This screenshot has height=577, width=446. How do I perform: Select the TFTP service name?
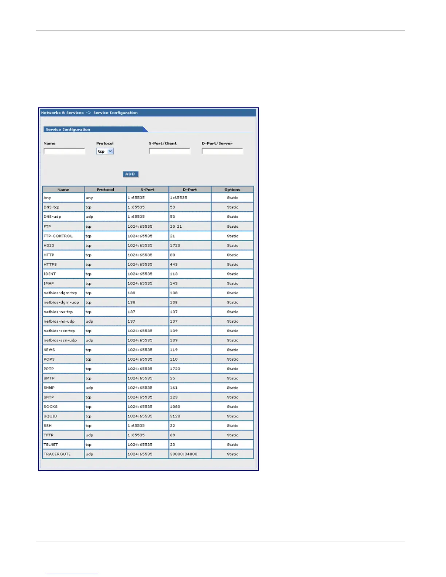point(48,435)
